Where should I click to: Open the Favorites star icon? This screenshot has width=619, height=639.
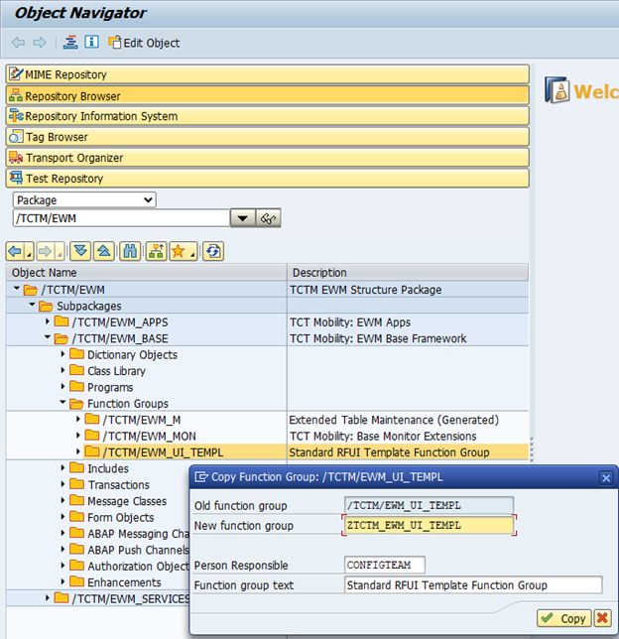tap(180, 251)
